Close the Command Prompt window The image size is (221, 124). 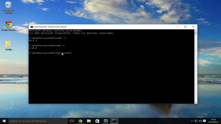click(193, 27)
